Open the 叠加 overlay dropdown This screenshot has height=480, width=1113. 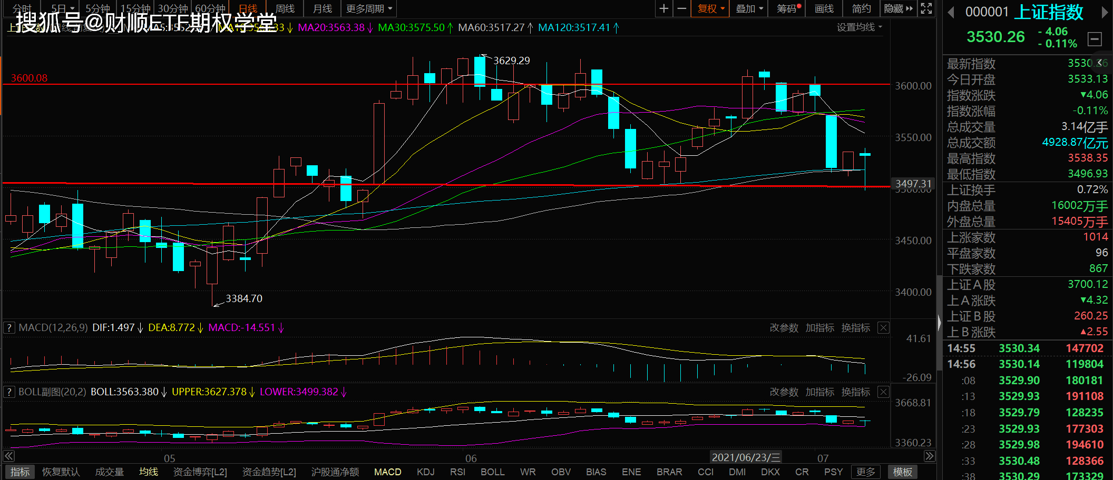(749, 8)
